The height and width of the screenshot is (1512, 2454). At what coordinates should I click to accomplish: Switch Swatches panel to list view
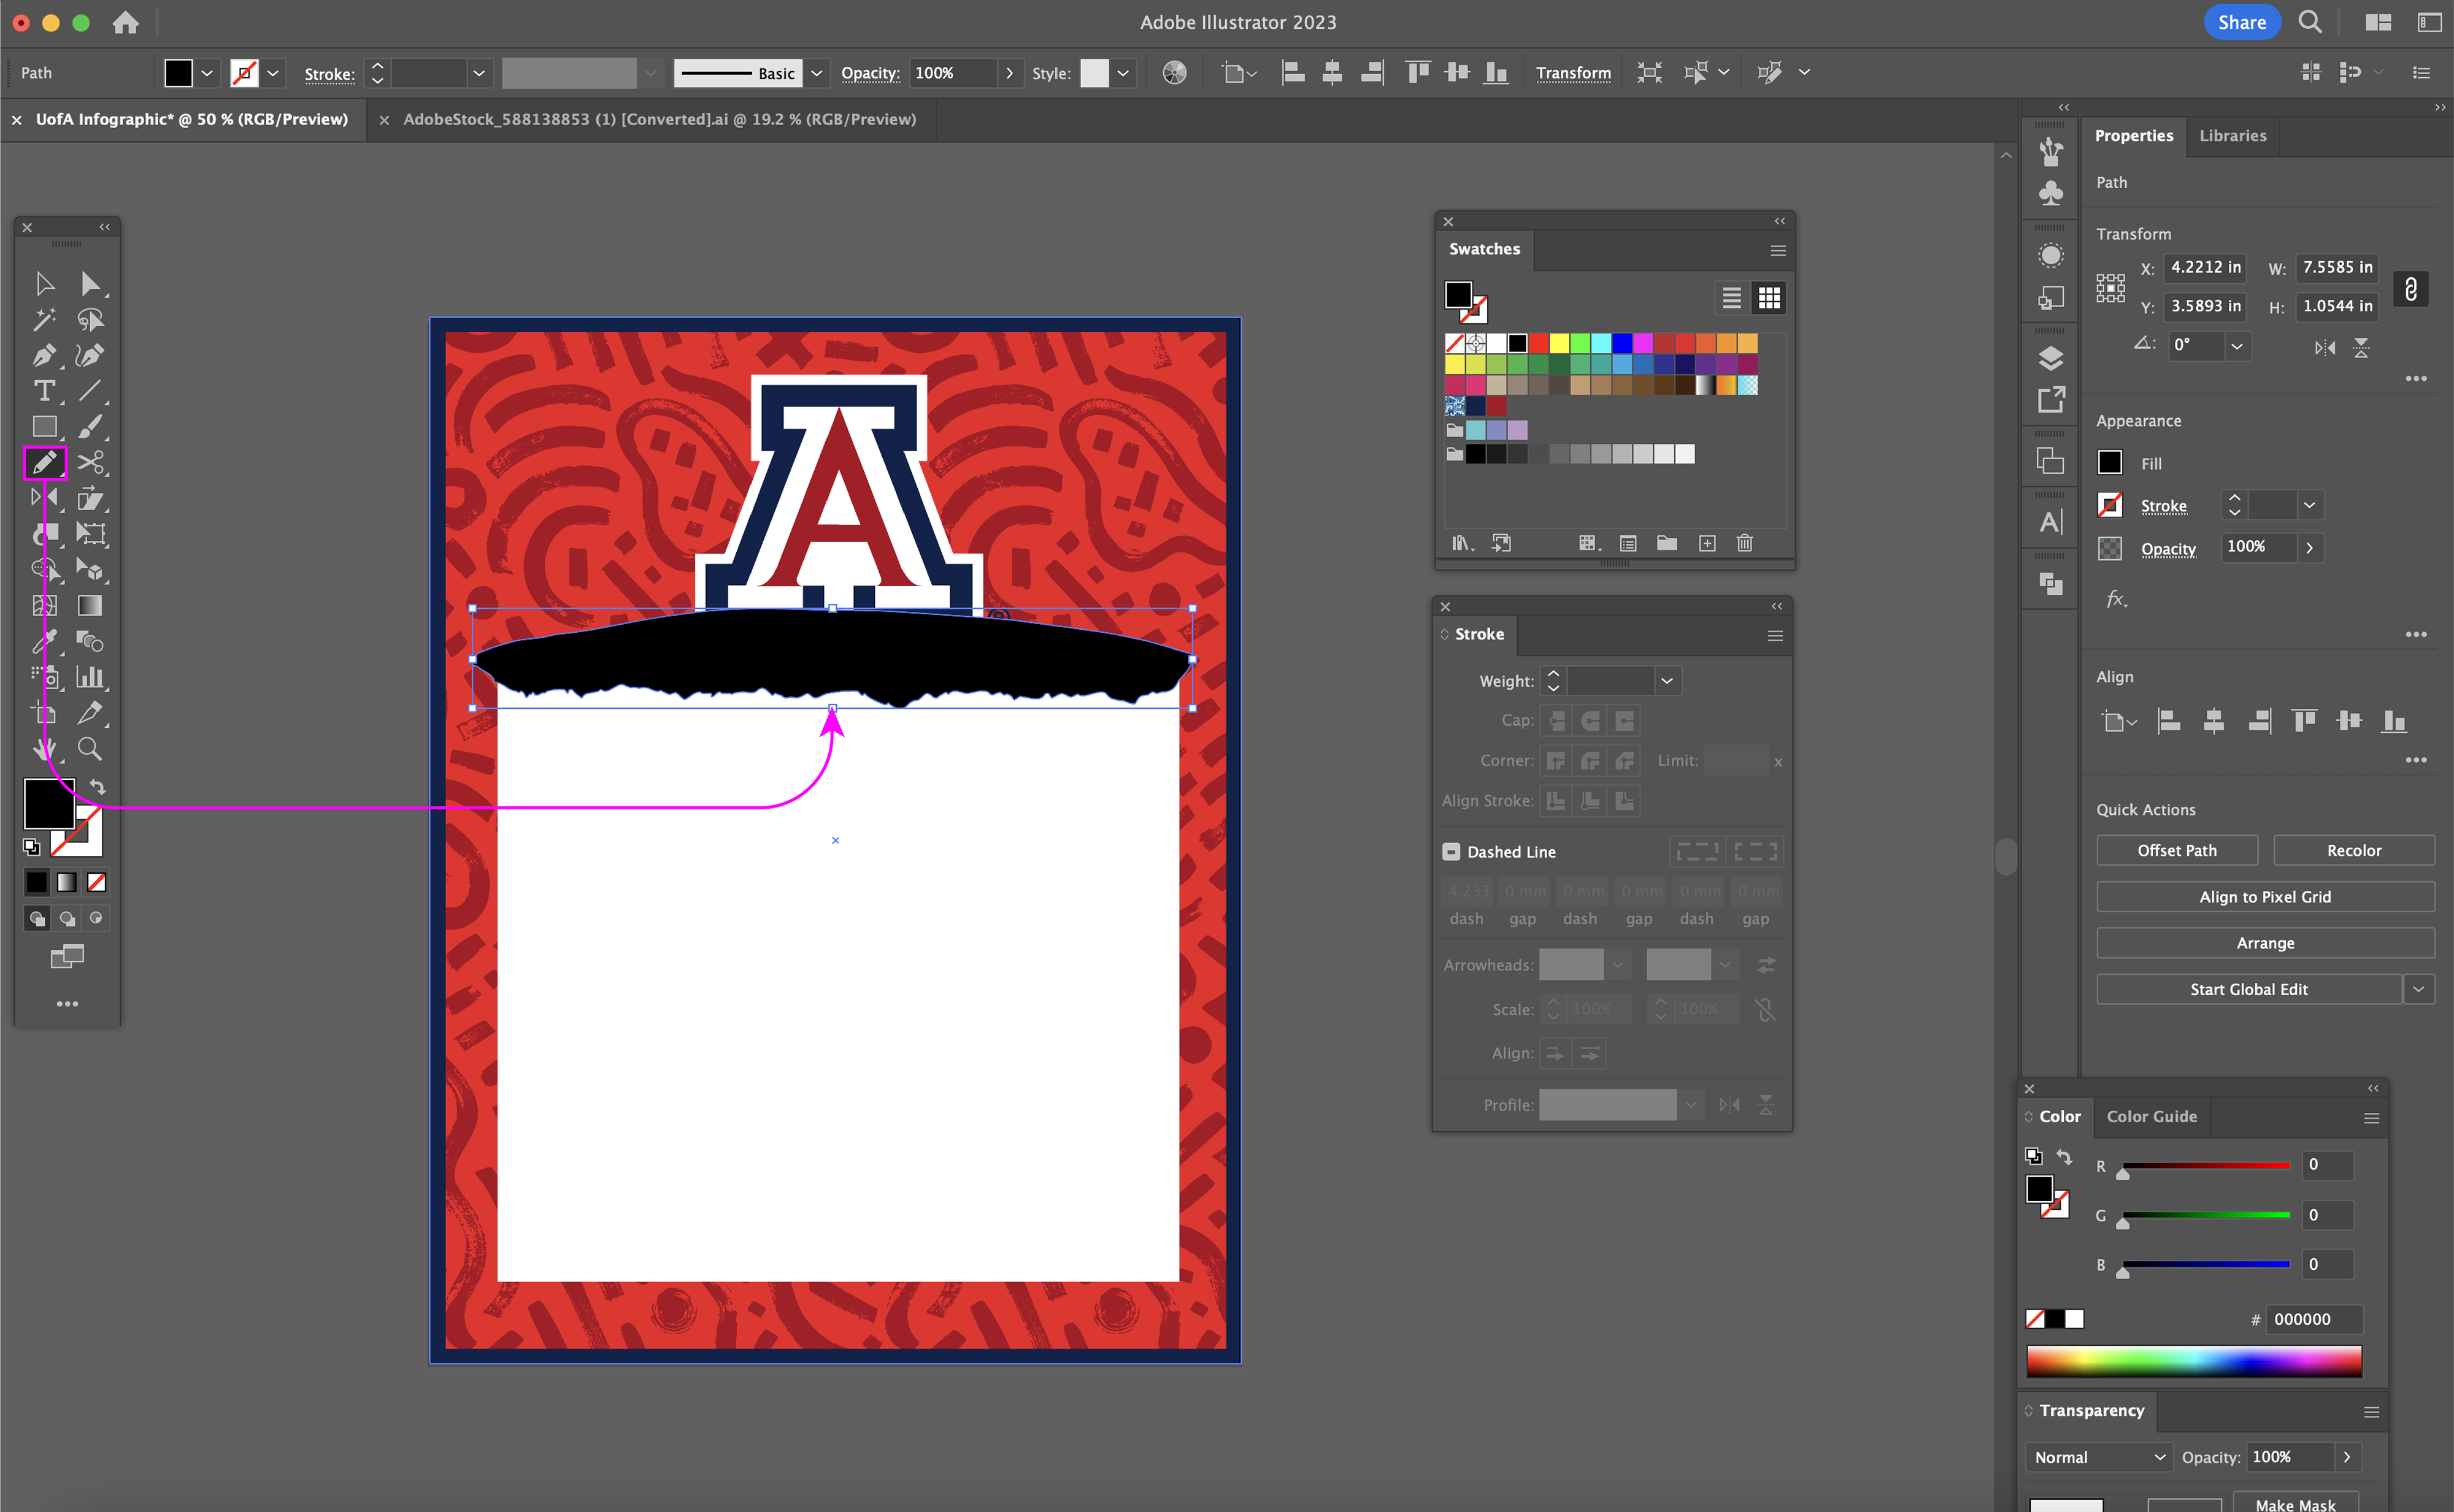1732,298
